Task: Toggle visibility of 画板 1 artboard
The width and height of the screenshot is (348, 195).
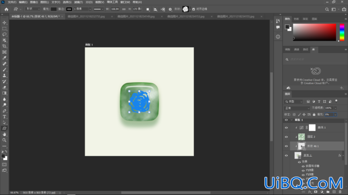Action: tap(286, 120)
